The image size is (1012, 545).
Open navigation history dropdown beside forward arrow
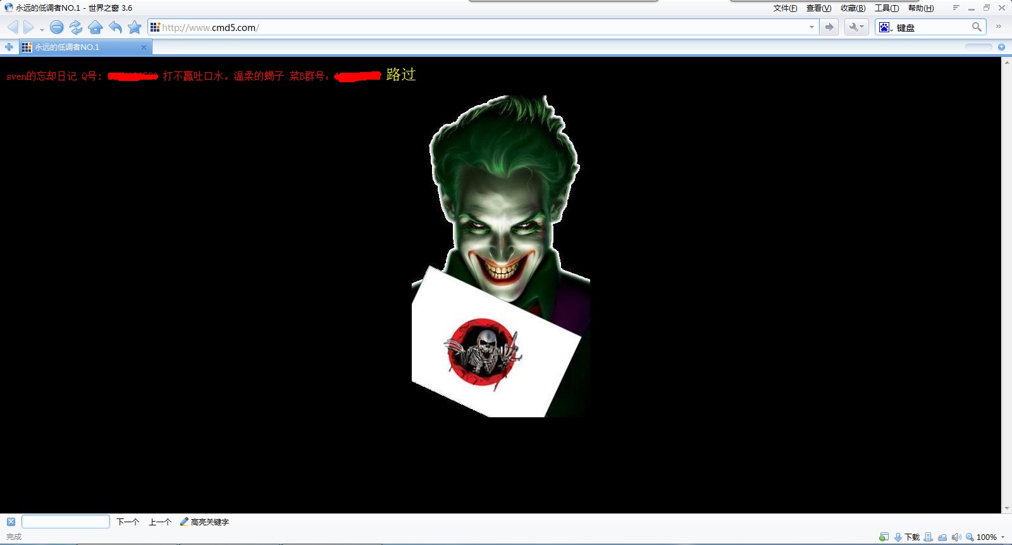(42, 29)
